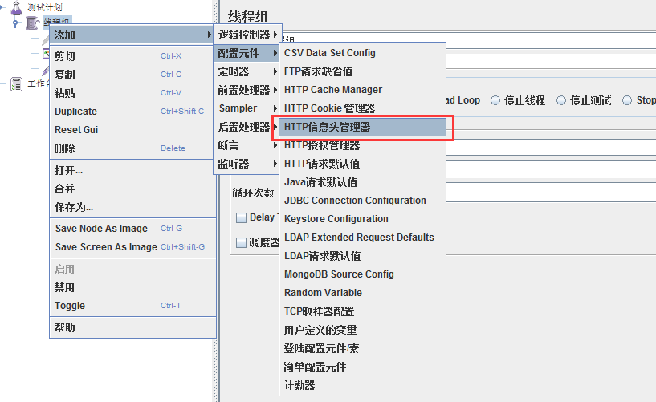Select HTTP信息头管理器
Viewport: 656px width, 402px height.
(362, 127)
